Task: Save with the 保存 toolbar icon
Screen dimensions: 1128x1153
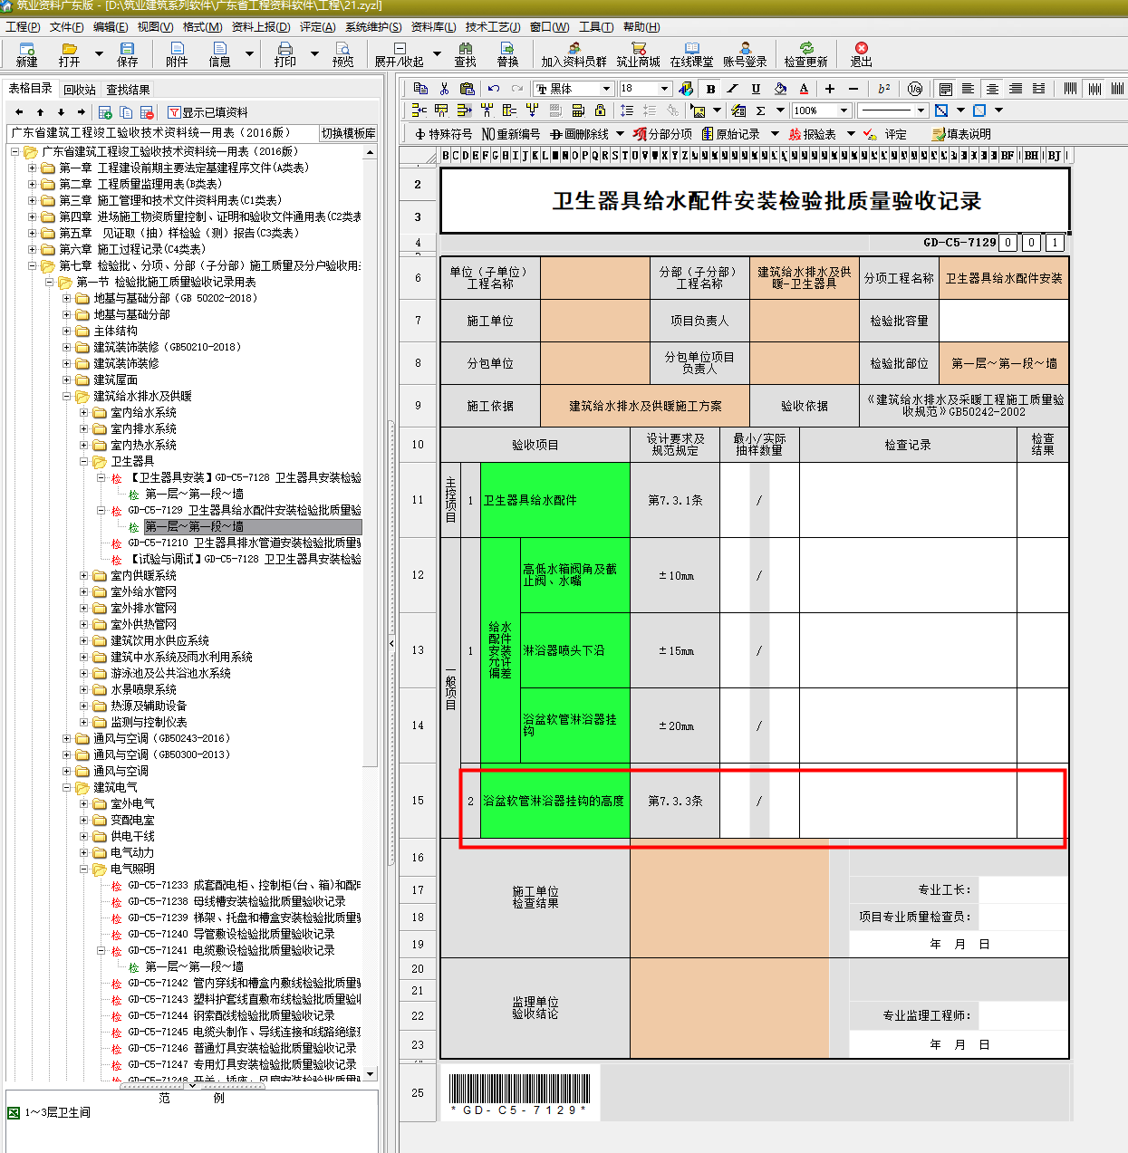Action: (127, 54)
